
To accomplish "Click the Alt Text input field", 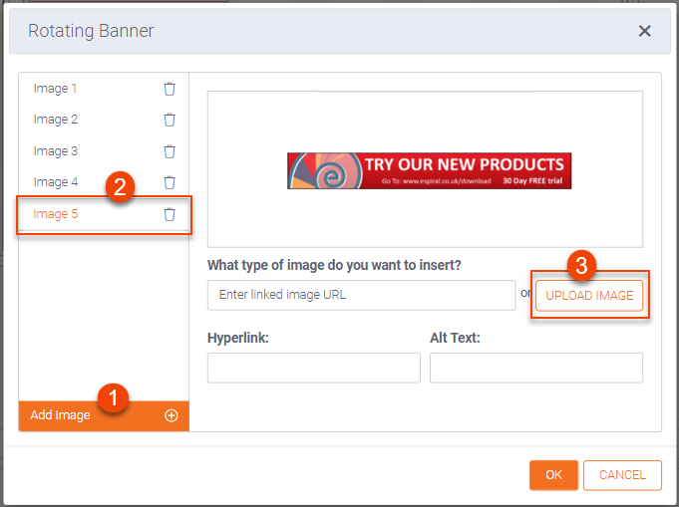I will 535,368.
